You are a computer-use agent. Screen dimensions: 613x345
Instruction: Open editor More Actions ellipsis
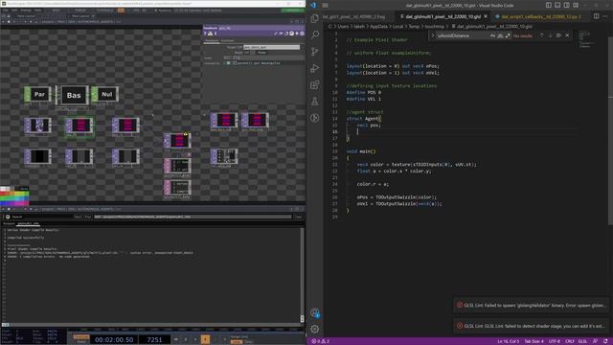click(605, 16)
